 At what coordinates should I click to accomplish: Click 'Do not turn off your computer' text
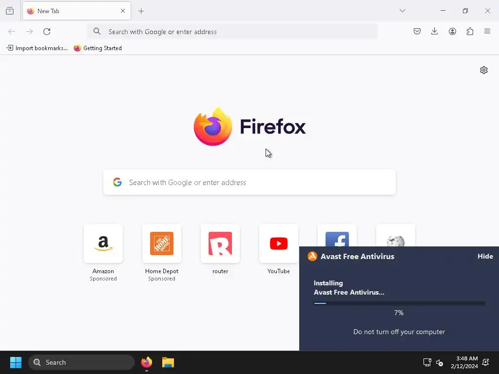pyautogui.click(x=399, y=332)
